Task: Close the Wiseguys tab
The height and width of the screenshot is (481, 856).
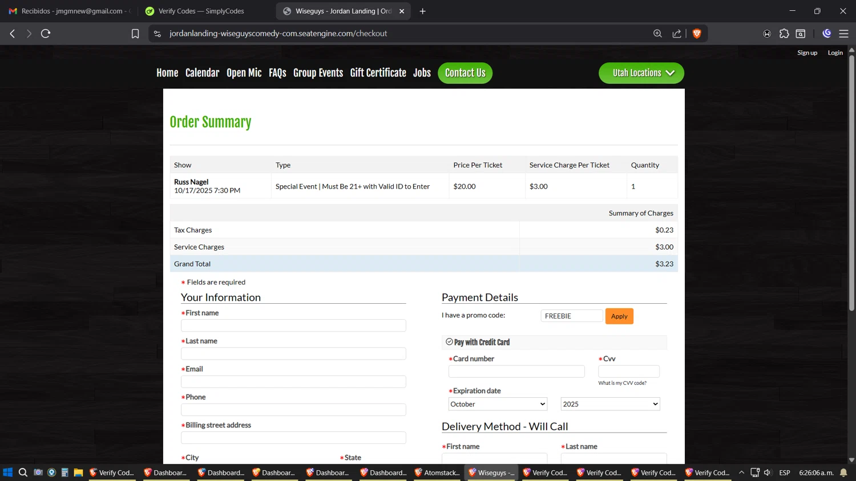Action: click(x=402, y=11)
